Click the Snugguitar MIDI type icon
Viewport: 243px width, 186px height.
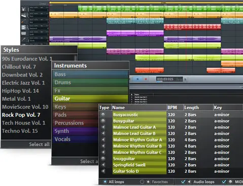coord(103,159)
